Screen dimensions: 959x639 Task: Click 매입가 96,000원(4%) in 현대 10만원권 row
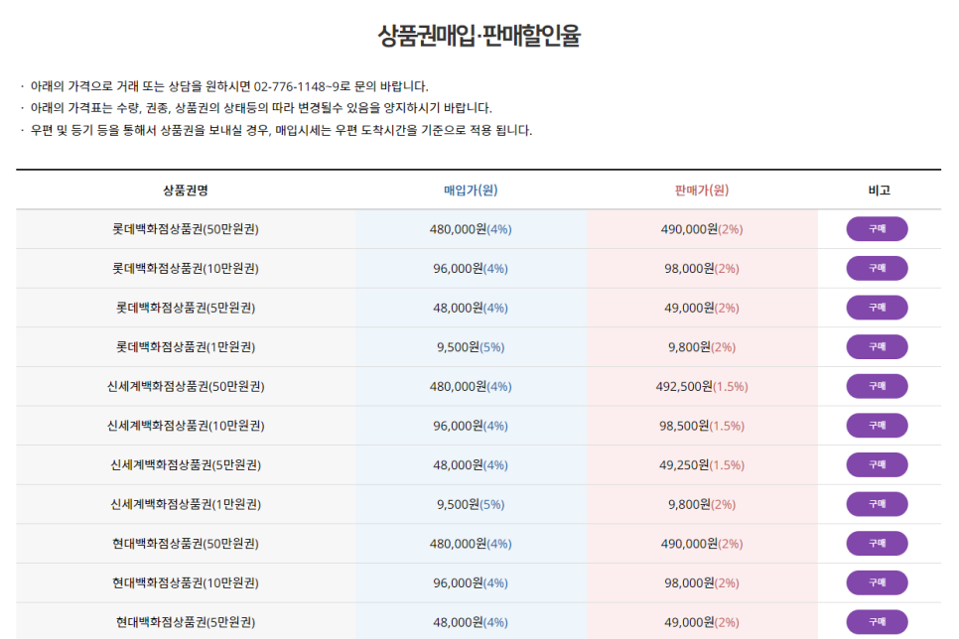coord(471,583)
